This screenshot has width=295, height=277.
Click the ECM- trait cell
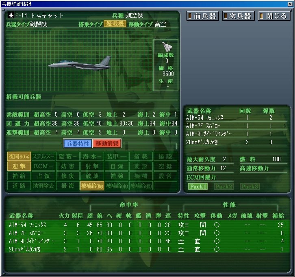coord(43,166)
